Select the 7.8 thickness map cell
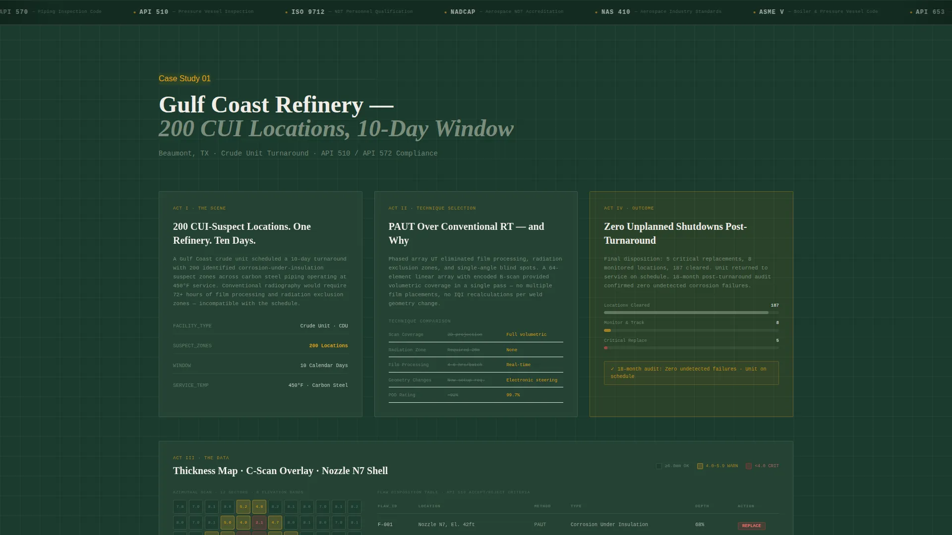This screenshot has width=952, height=535. tap(180, 507)
